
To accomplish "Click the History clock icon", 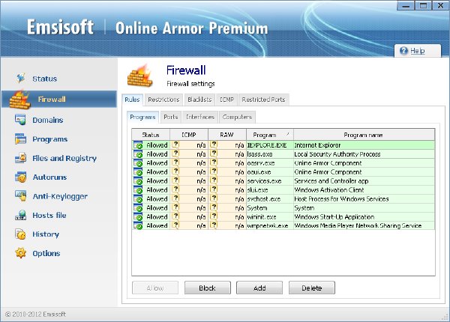I will 20,234.
